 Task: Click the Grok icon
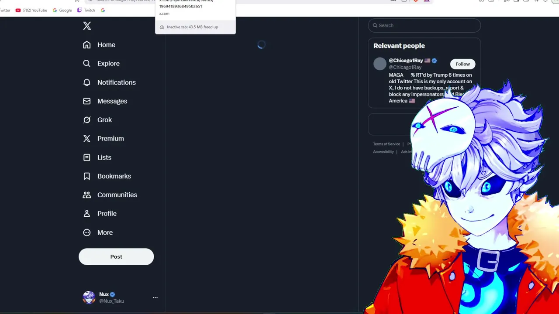point(87,119)
